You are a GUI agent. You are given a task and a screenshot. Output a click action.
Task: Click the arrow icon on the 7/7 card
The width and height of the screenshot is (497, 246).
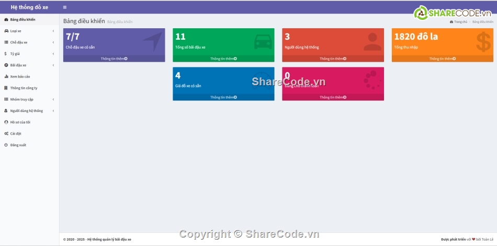coord(153,41)
